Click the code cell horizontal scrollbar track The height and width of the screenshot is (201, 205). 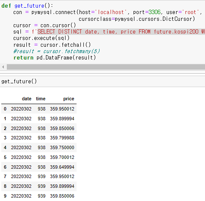(x=106, y=67)
